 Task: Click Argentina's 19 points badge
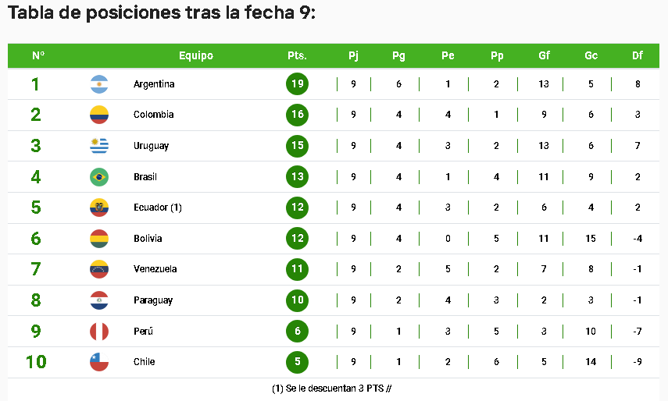pyautogui.click(x=298, y=83)
